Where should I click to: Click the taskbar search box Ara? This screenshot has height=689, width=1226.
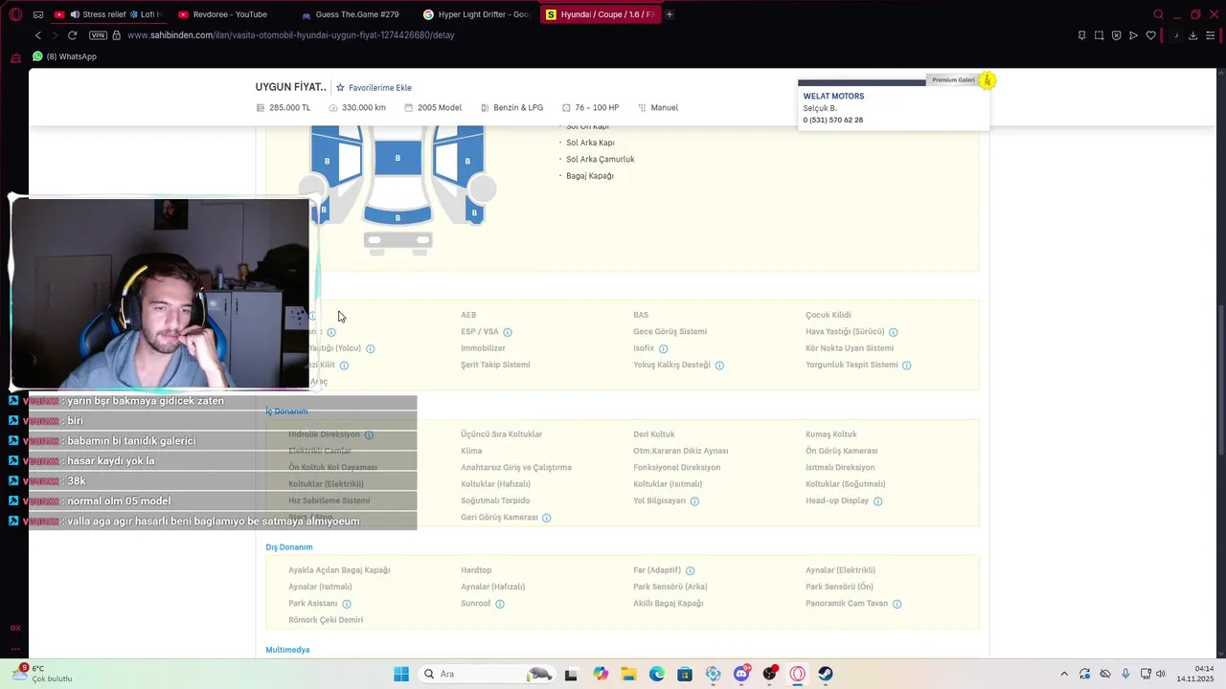click(x=488, y=674)
